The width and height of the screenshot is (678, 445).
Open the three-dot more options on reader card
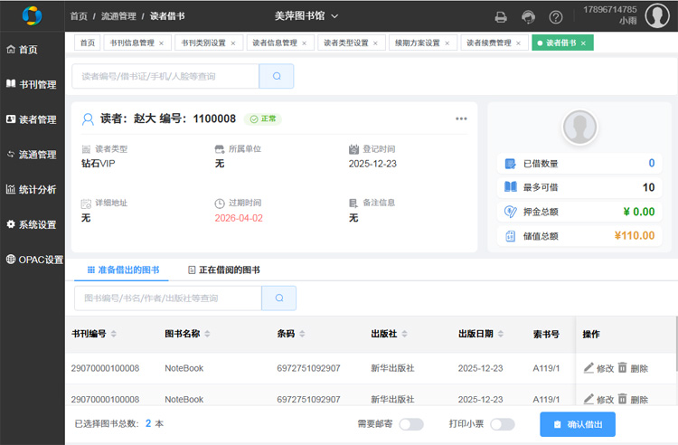point(461,118)
